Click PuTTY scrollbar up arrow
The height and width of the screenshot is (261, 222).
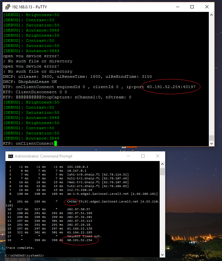tap(211, 15)
